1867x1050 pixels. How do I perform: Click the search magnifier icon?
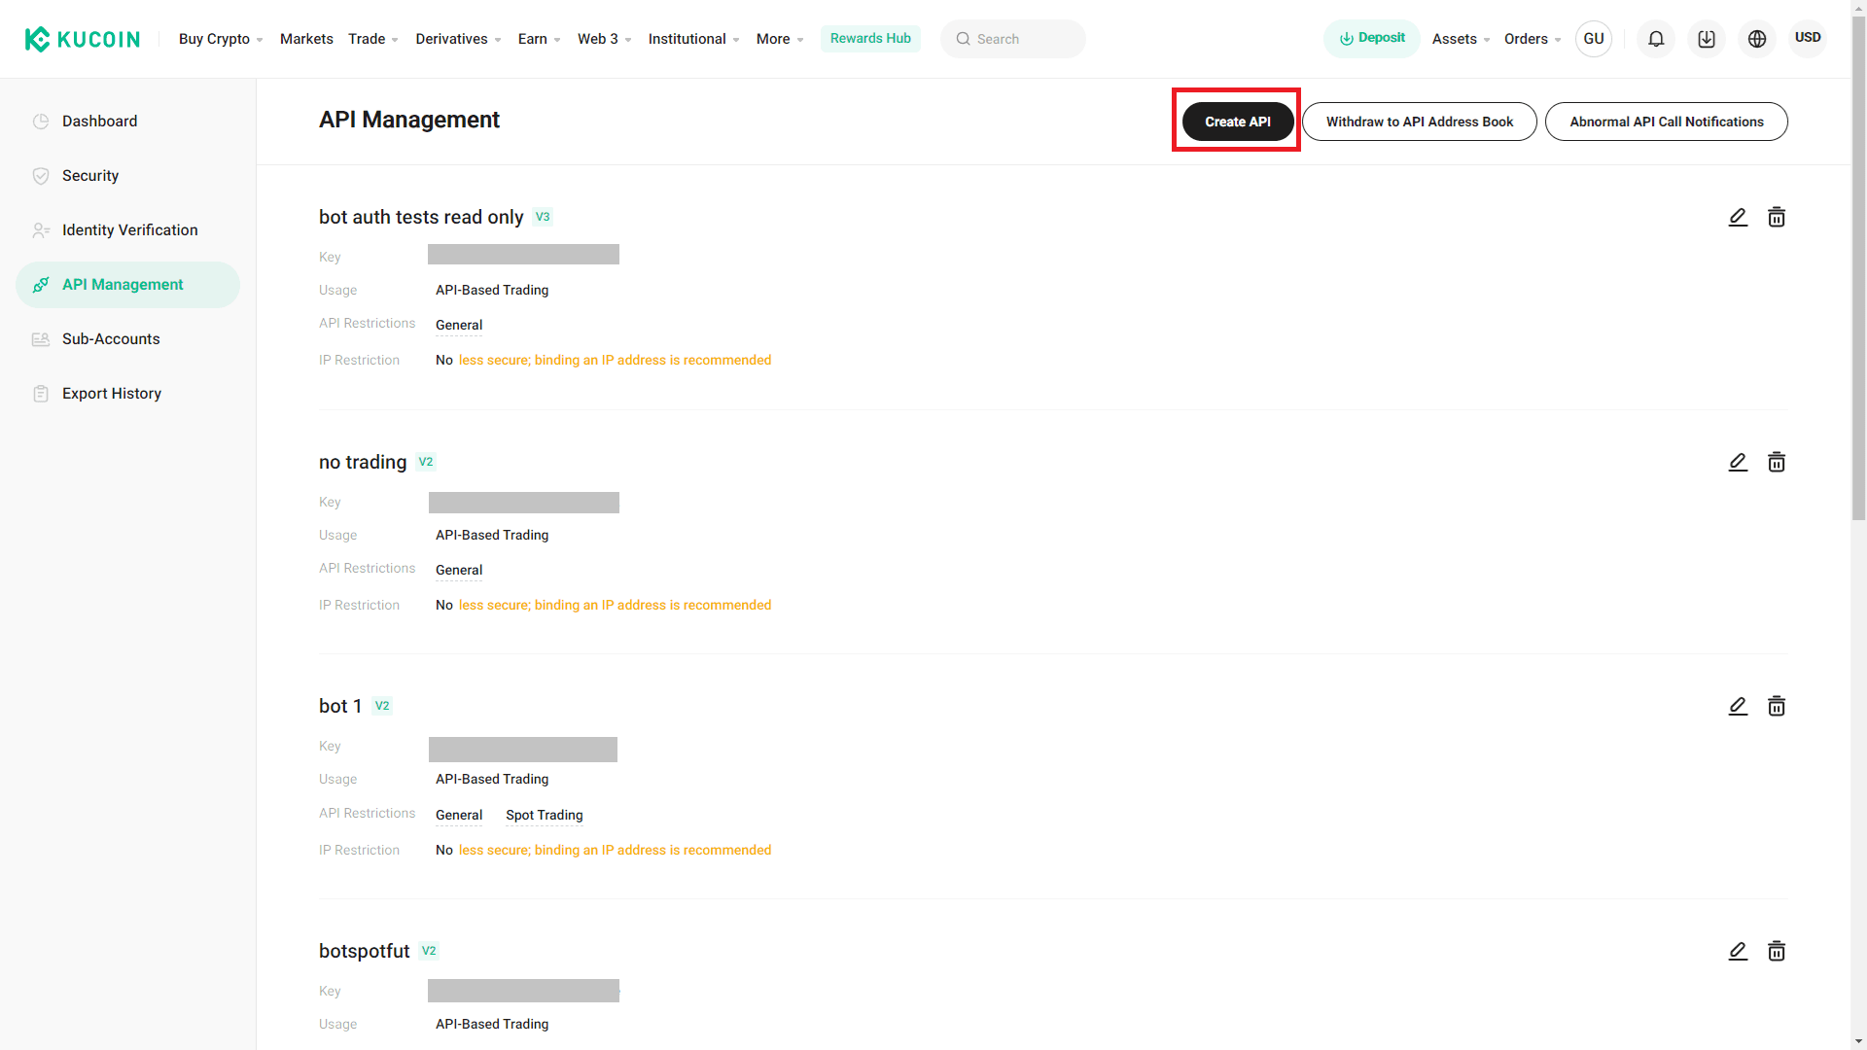pos(963,39)
